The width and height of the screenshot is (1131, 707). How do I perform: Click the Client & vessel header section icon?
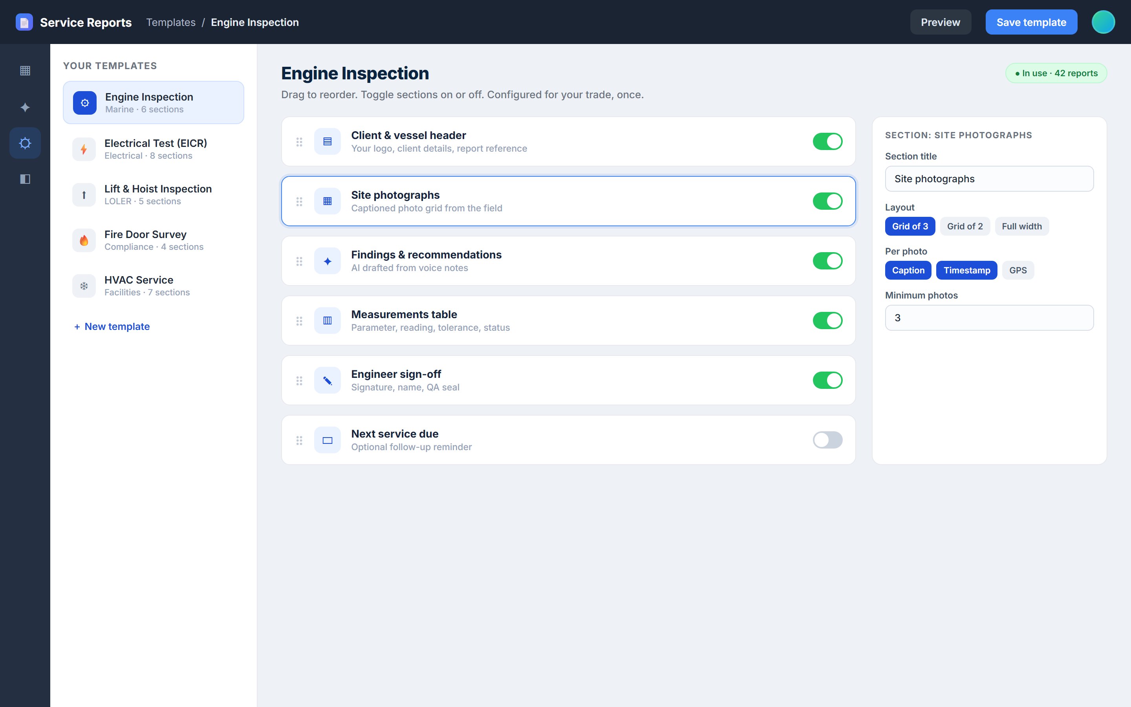[x=328, y=141]
